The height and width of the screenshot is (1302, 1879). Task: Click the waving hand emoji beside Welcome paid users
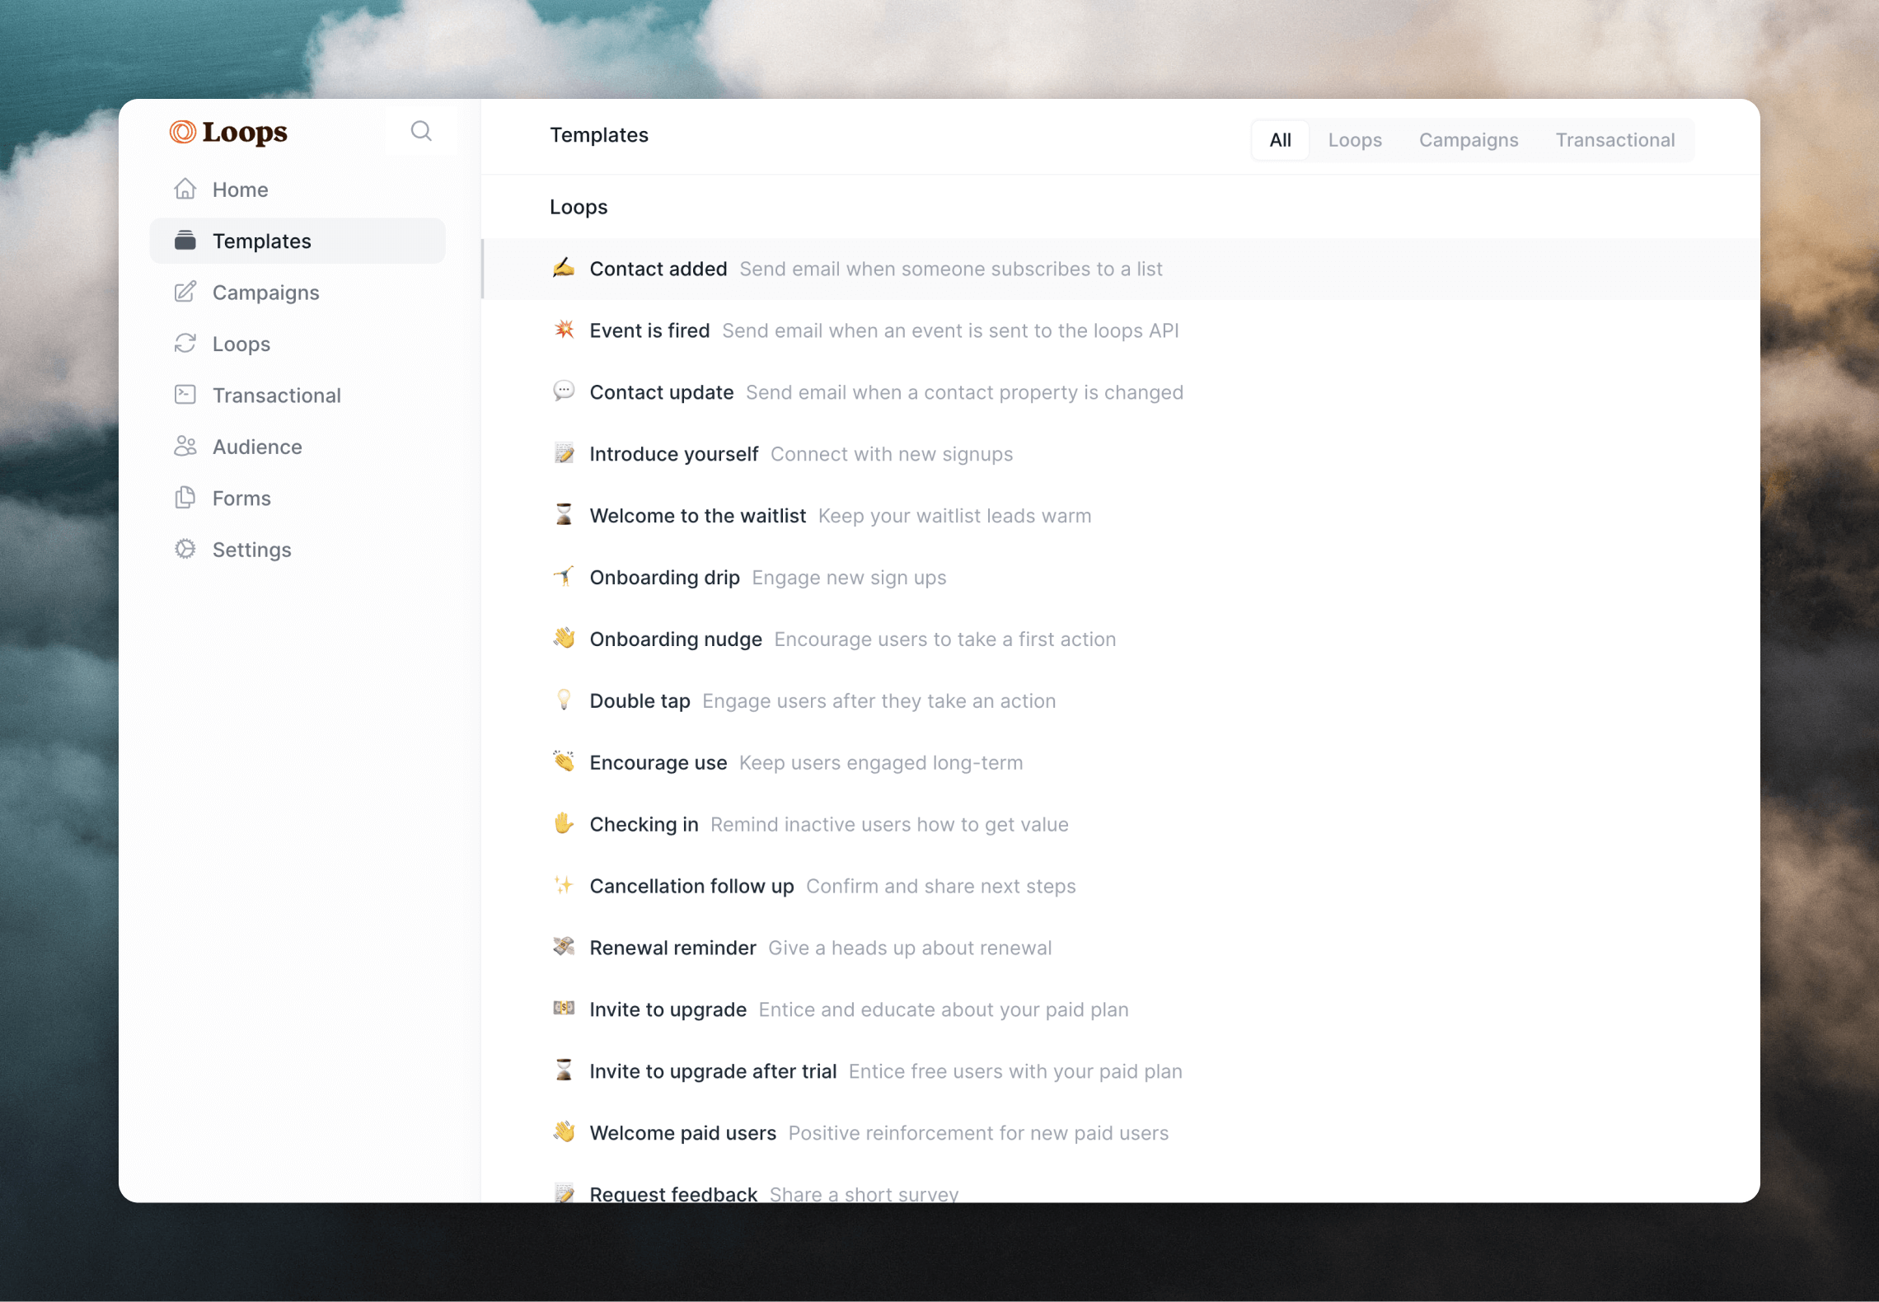tap(564, 1132)
